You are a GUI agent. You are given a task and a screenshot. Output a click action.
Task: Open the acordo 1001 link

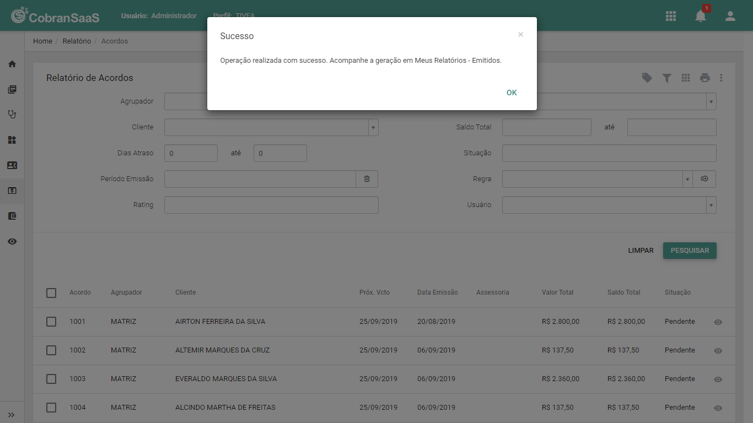(x=77, y=322)
